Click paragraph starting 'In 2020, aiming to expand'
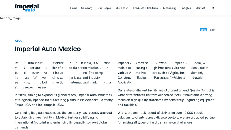231x130 pixels. coord(64,100)
